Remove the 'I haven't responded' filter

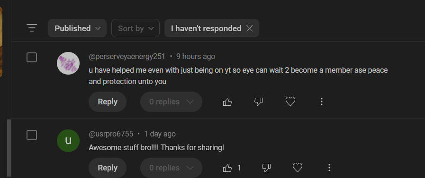[250, 28]
